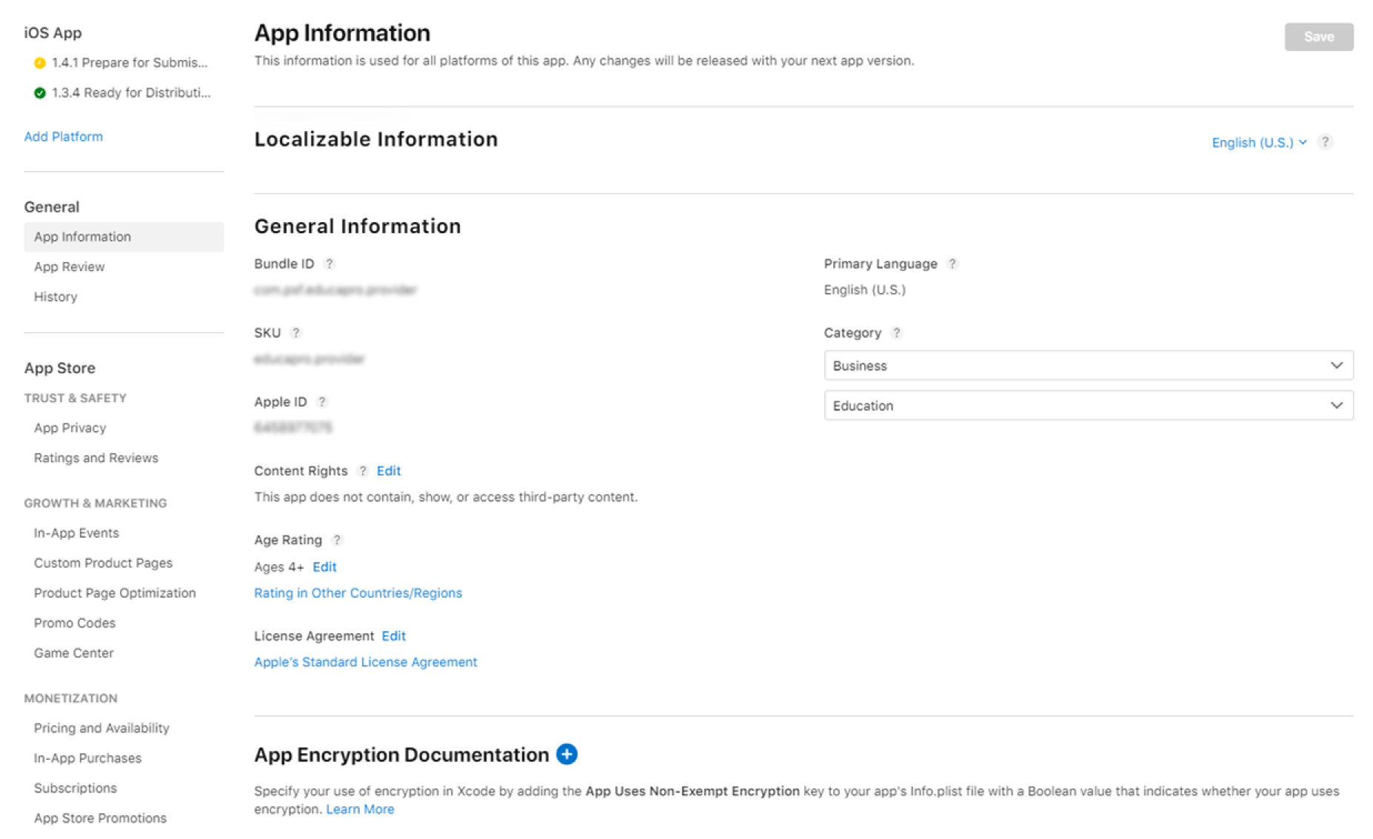Click the Apple ID help icon
The image size is (1373, 839).
321,402
